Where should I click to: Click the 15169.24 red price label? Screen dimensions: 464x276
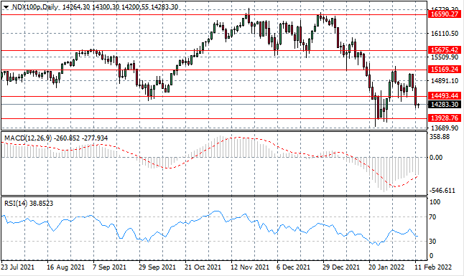pyautogui.click(x=445, y=69)
